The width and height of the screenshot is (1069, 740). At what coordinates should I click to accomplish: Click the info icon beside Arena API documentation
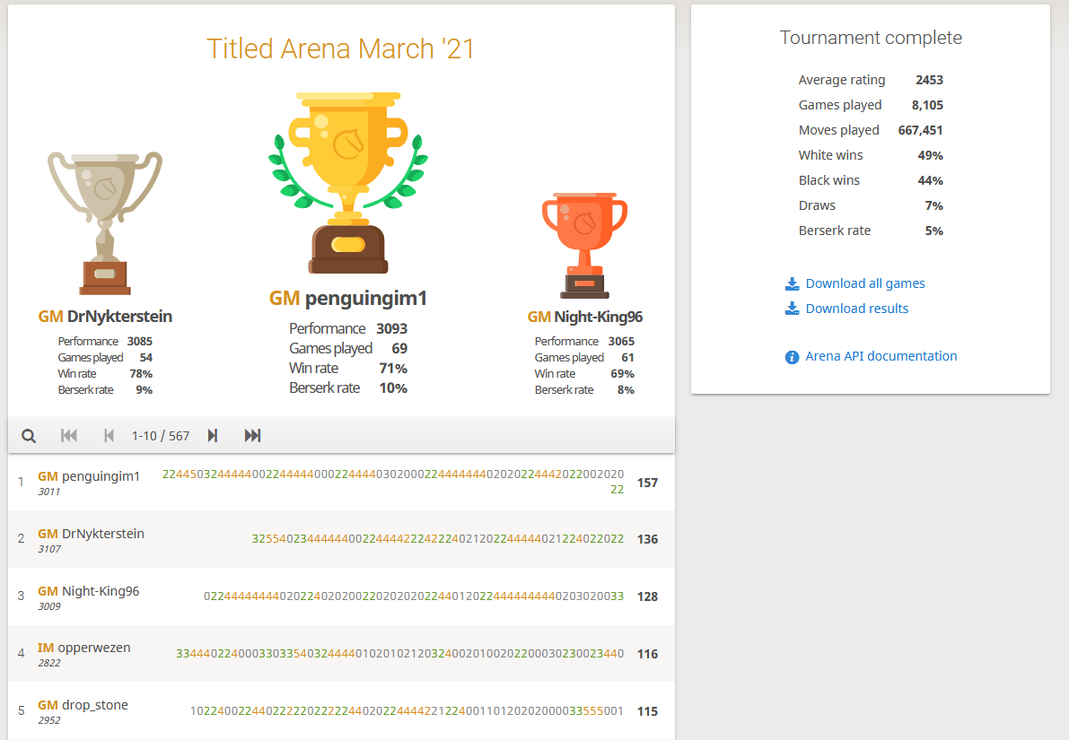coord(792,357)
